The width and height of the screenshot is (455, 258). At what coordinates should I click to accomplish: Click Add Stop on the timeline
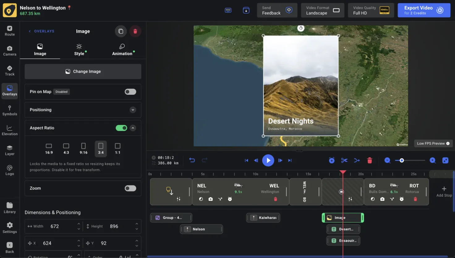click(444, 192)
